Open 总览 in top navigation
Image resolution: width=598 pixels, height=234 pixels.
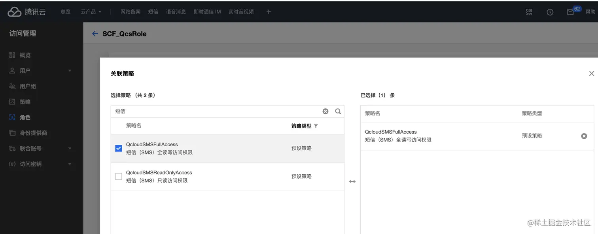tap(66, 12)
